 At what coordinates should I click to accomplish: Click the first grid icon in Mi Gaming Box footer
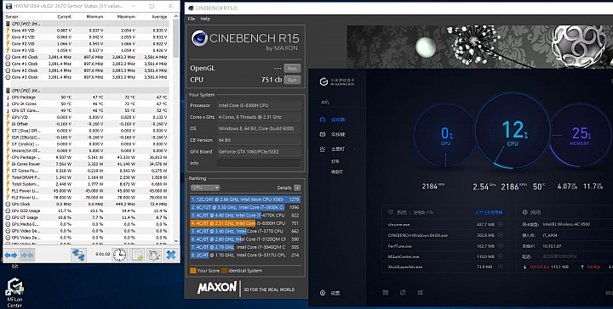(386, 292)
